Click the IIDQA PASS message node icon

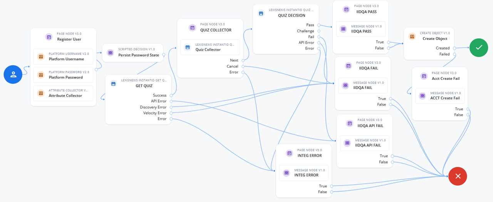coord(343,29)
